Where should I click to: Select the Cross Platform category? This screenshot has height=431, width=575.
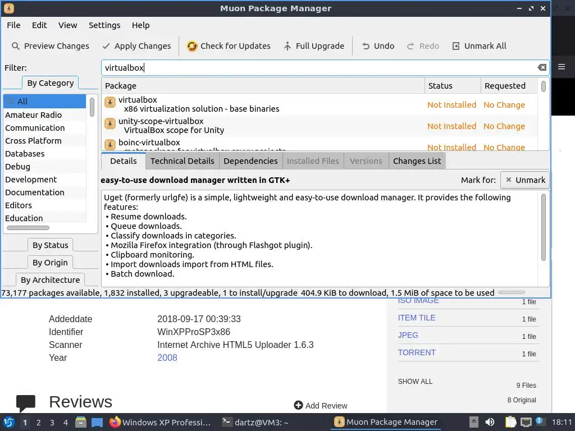(x=44, y=141)
